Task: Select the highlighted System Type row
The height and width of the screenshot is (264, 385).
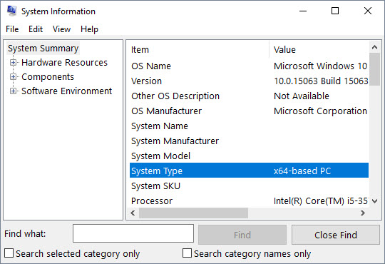Action: click(x=249, y=170)
